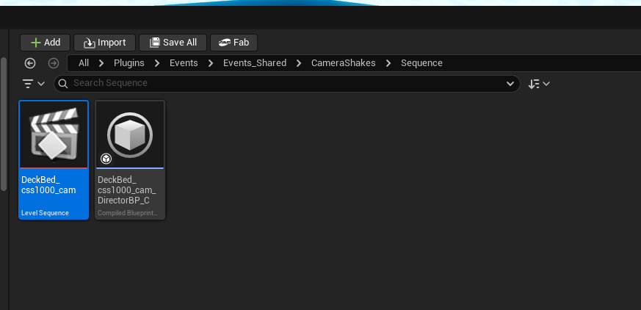641x310 pixels.
Task: Click the Compiled Blueprint type label
Action: point(128,213)
